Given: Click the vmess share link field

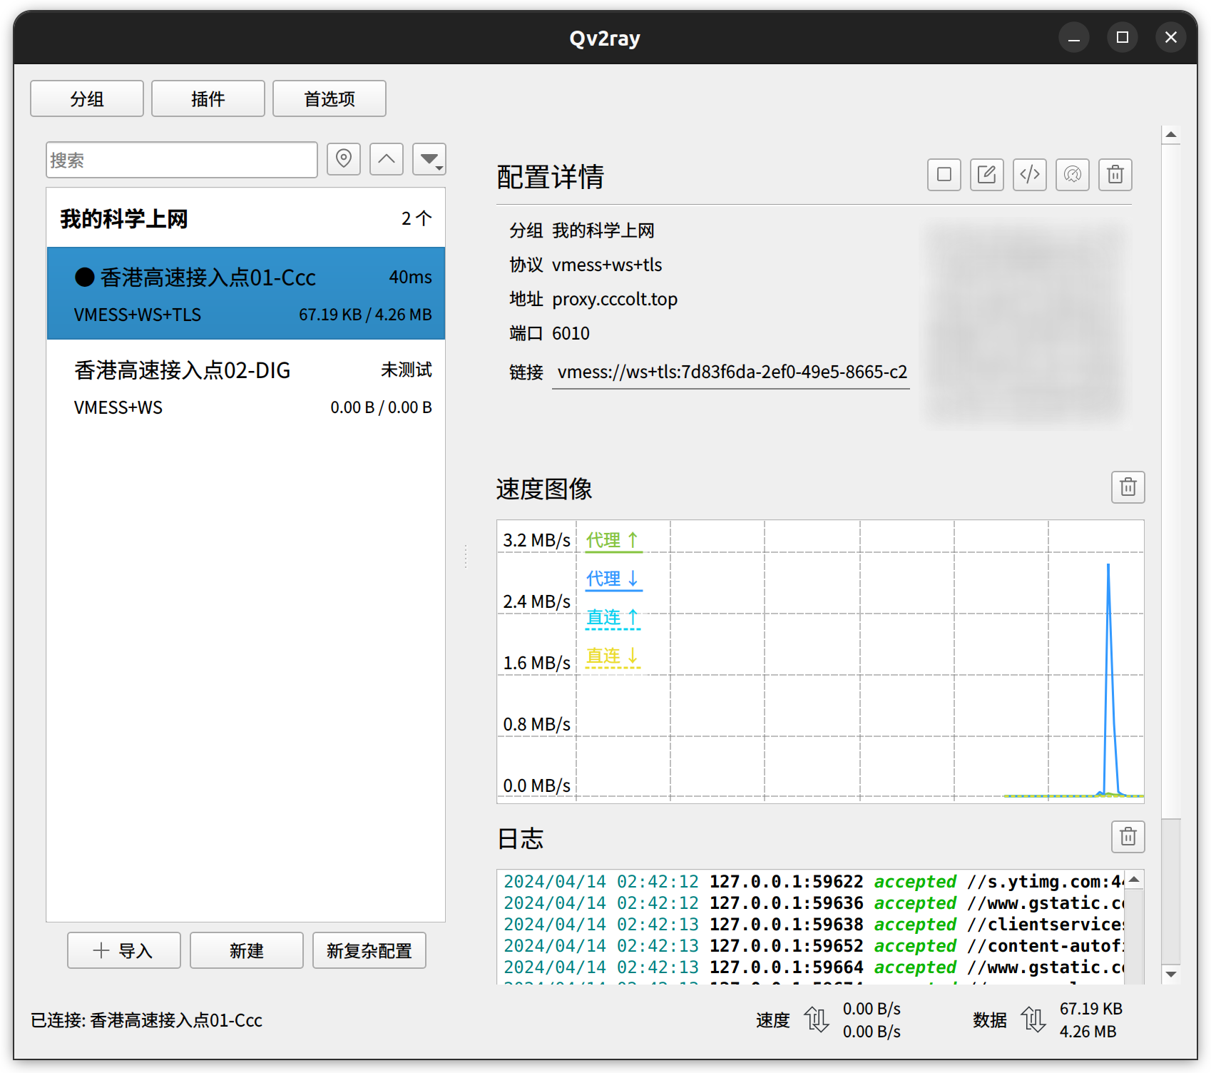Looking at the screenshot, I should tap(731, 372).
